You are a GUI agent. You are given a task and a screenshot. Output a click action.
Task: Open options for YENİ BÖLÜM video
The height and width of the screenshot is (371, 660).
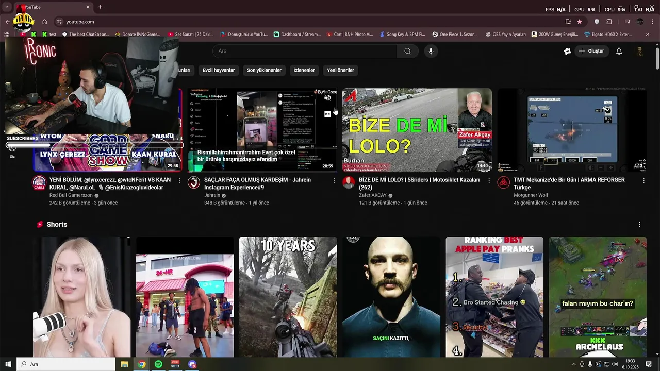coord(179,180)
